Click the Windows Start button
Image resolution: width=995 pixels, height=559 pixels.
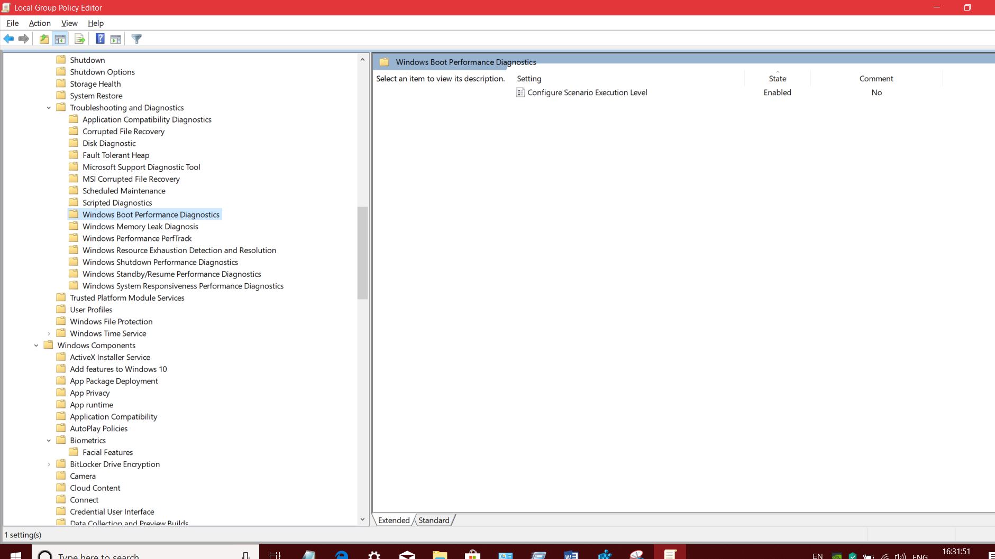pyautogui.click(x=15, y=555)
